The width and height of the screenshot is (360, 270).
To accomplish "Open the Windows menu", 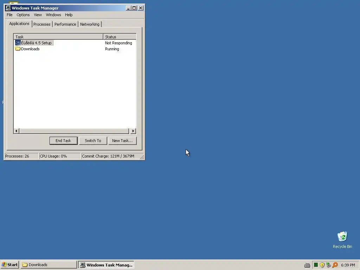I will [x=53, y=15].
